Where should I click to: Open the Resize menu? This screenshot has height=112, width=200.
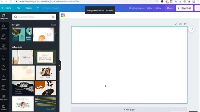pos(28,8)
